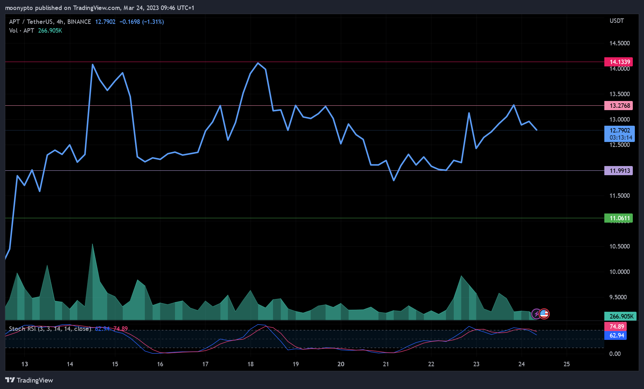
Task: Click date label 18 on the time axis
Action: click(x=250, y=364)
